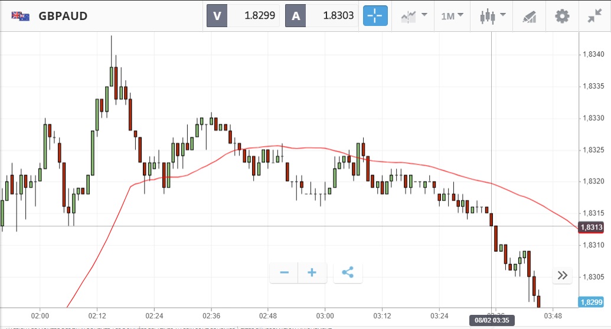Click the buy price 1.8303

click(338, 15)
